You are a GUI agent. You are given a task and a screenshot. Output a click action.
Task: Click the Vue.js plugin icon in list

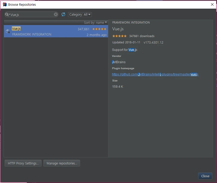pyautogui.click(x=8, y=31)
